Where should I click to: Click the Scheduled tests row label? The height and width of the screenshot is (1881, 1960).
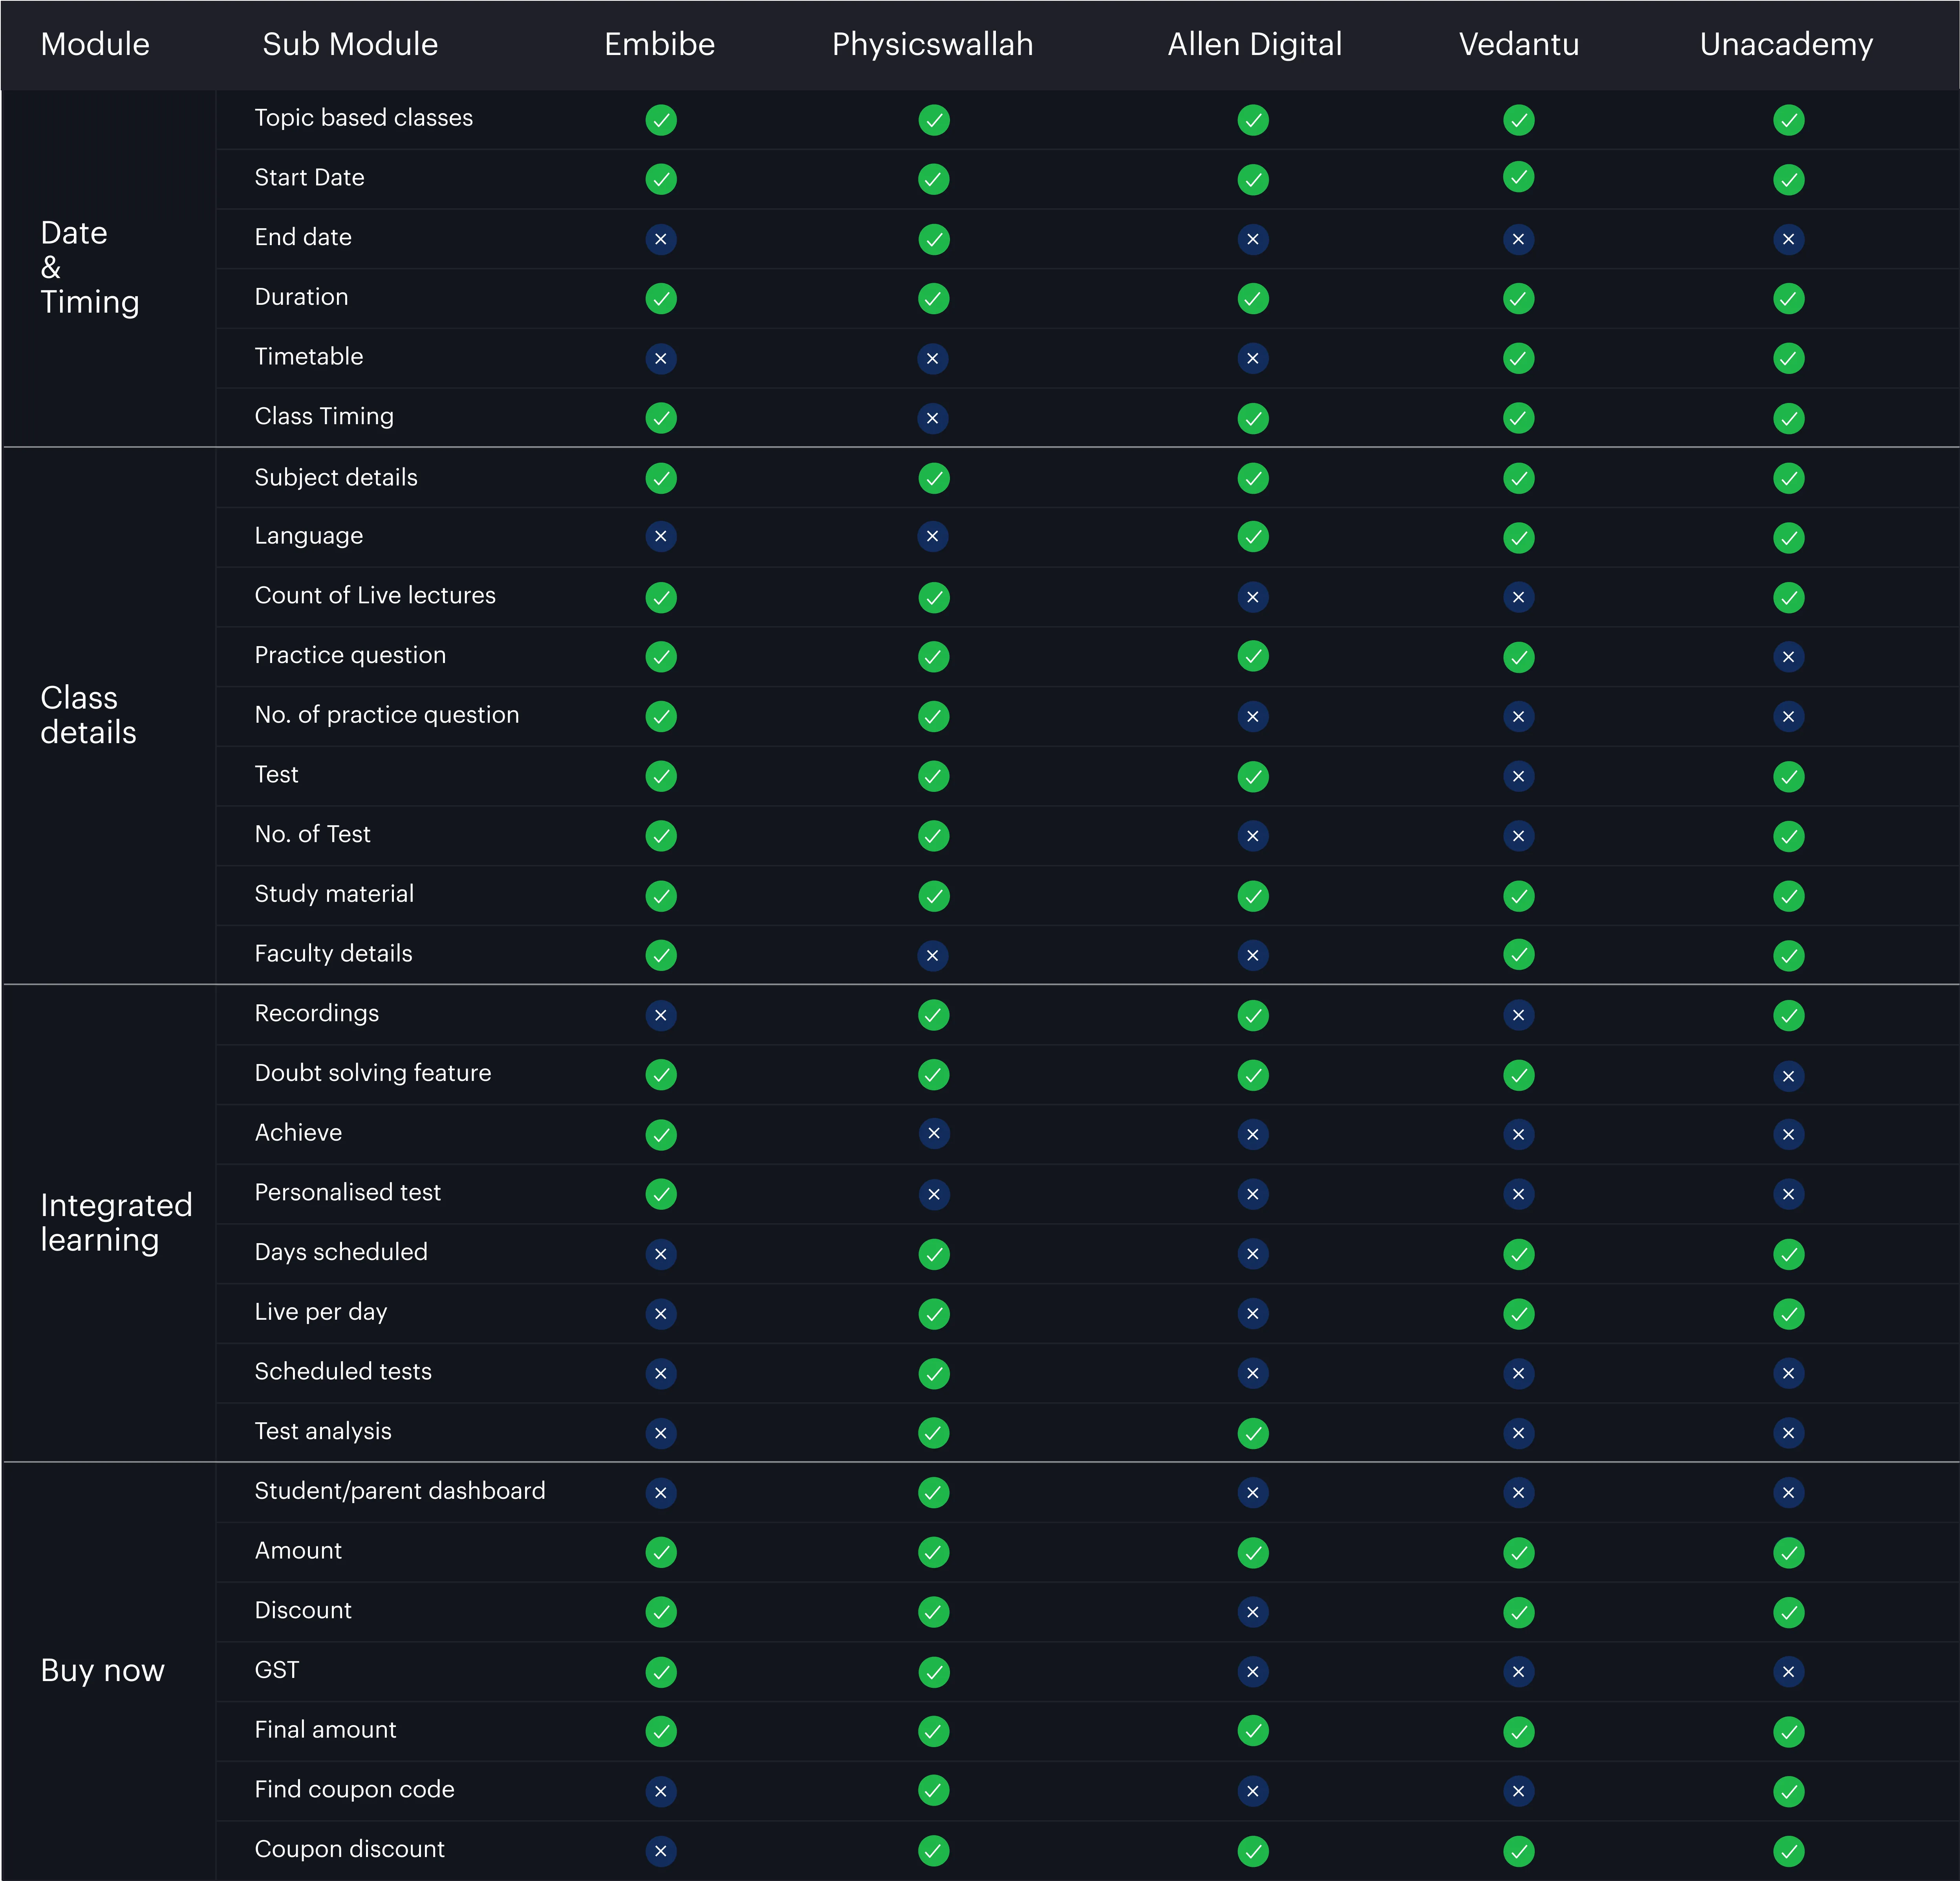[x=343, y=1371]
